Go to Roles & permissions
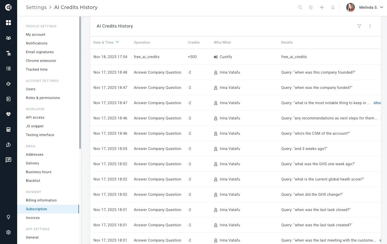 point(43,98)
